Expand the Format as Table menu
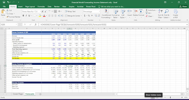 115,14
